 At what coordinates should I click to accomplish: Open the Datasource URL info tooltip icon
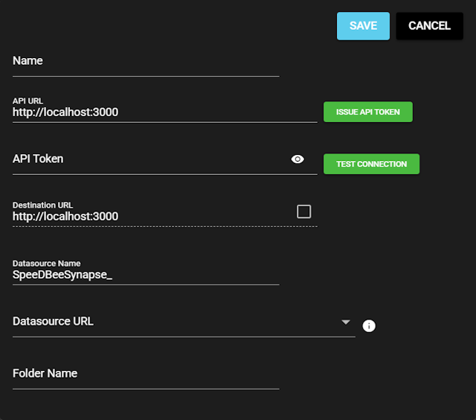click(x=369, y=325)
